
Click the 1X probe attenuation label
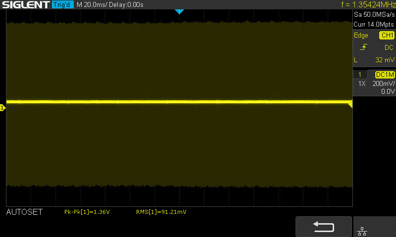point(362,83)
